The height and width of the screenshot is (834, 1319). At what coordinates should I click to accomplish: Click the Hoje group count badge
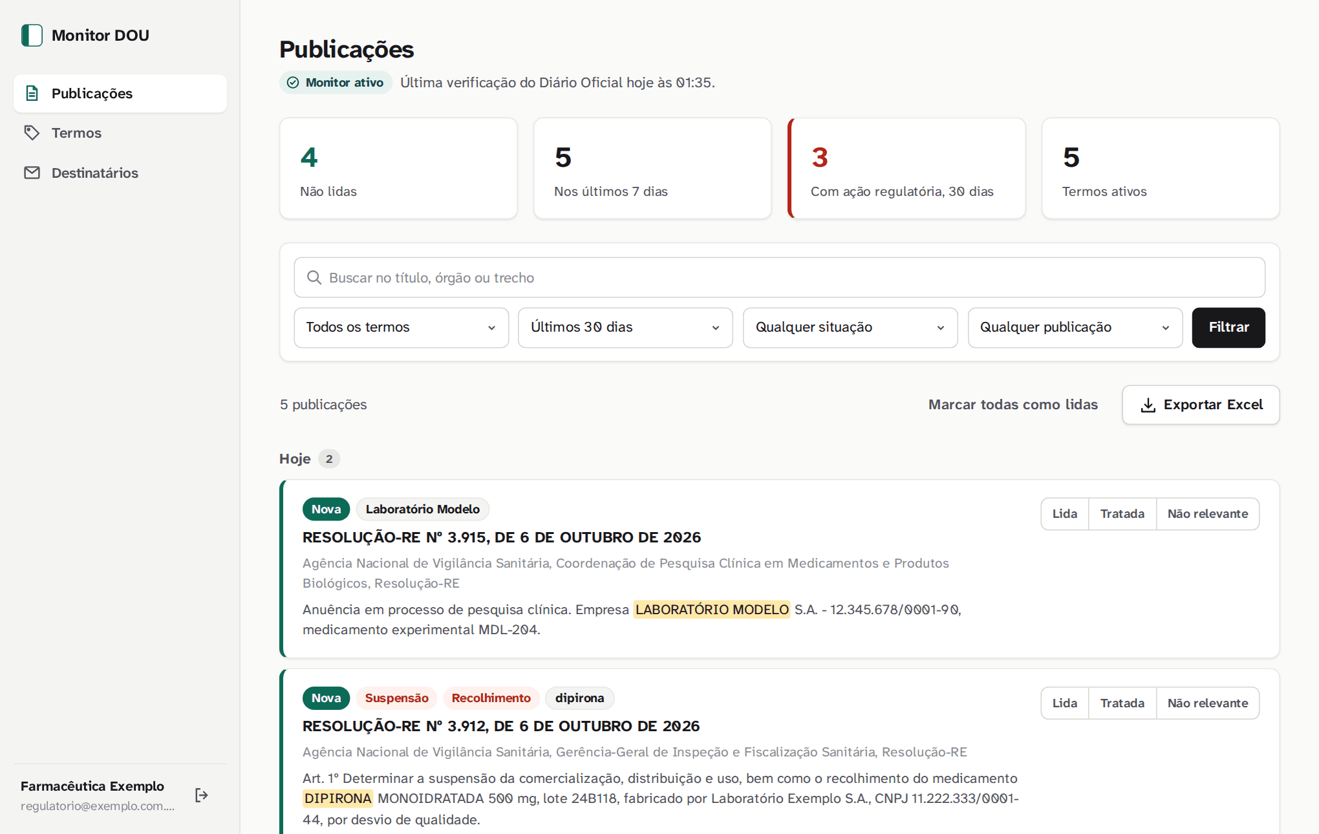329,458
